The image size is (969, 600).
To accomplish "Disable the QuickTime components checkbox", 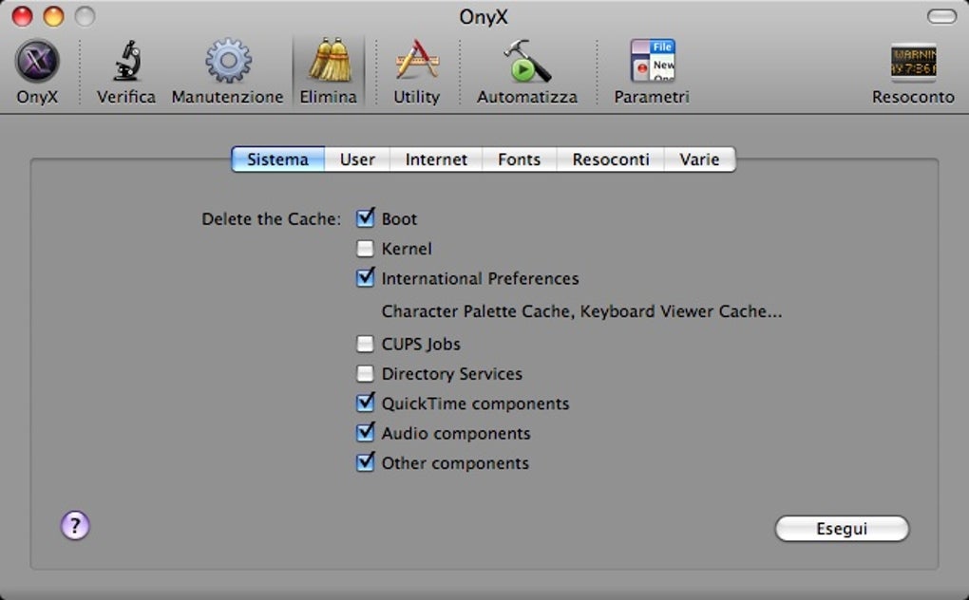I will point(365,403).
